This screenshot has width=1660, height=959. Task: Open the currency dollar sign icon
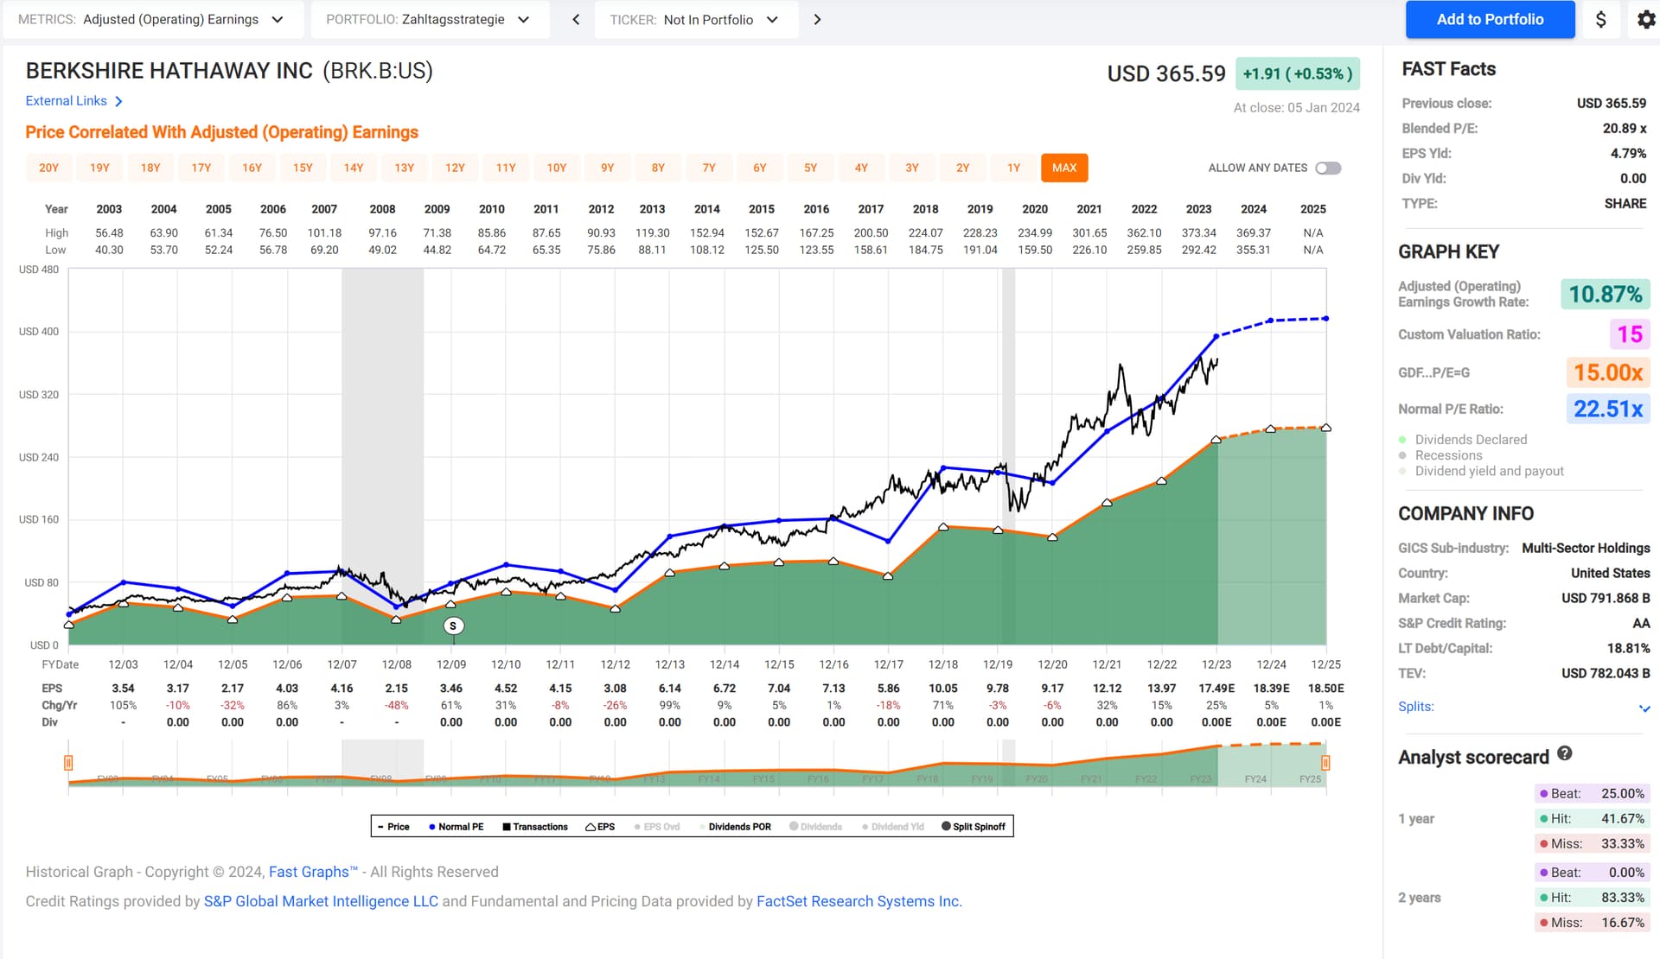point(1600,19)
